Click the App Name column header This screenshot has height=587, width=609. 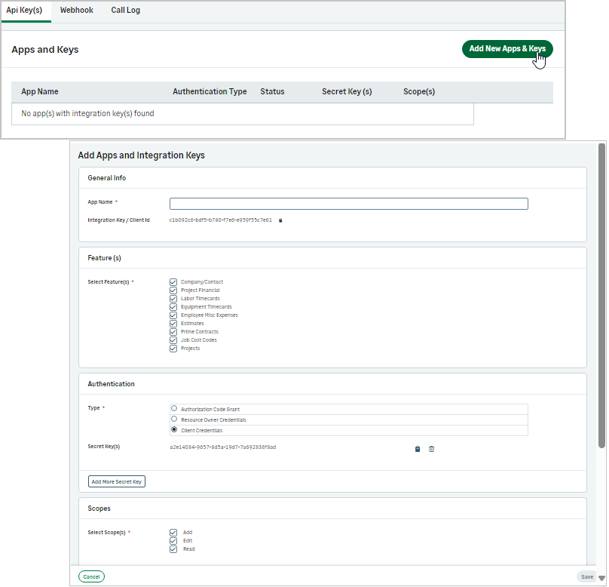click(x=40, y=92)
